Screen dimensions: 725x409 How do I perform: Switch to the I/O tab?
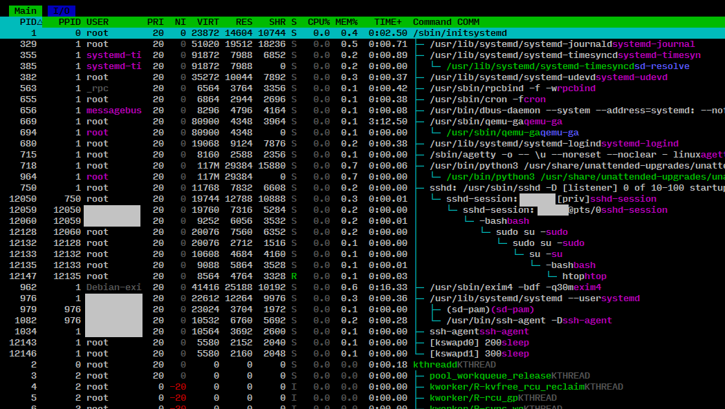tap(62, 11)
